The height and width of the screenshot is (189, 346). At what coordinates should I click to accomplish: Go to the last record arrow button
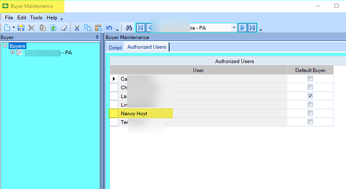(x=252, y=28)
